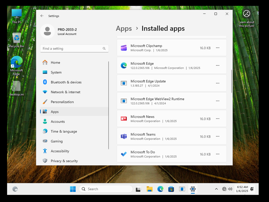Screen dimensions: 269x202
Task: Open Bluetooth & devices settings
Action: pos(74,82)
